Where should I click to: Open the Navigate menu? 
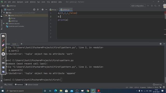coord(20,2)
